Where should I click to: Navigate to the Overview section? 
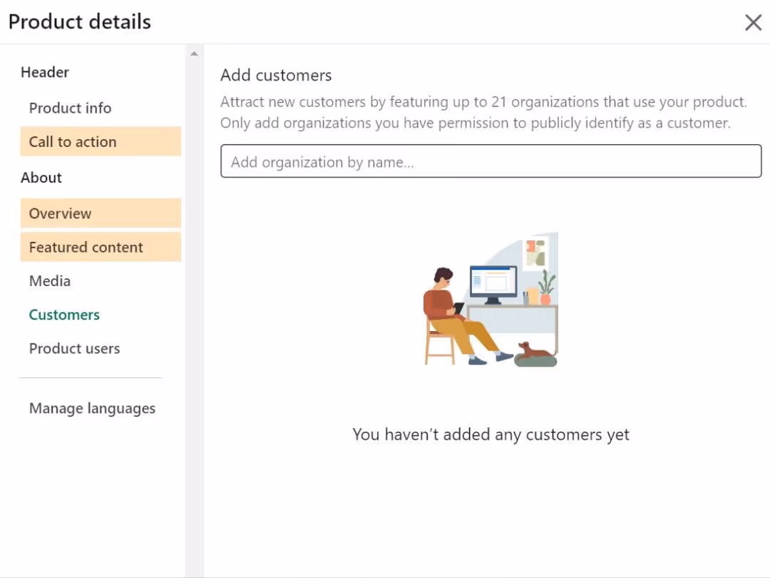tap(60, 213)
